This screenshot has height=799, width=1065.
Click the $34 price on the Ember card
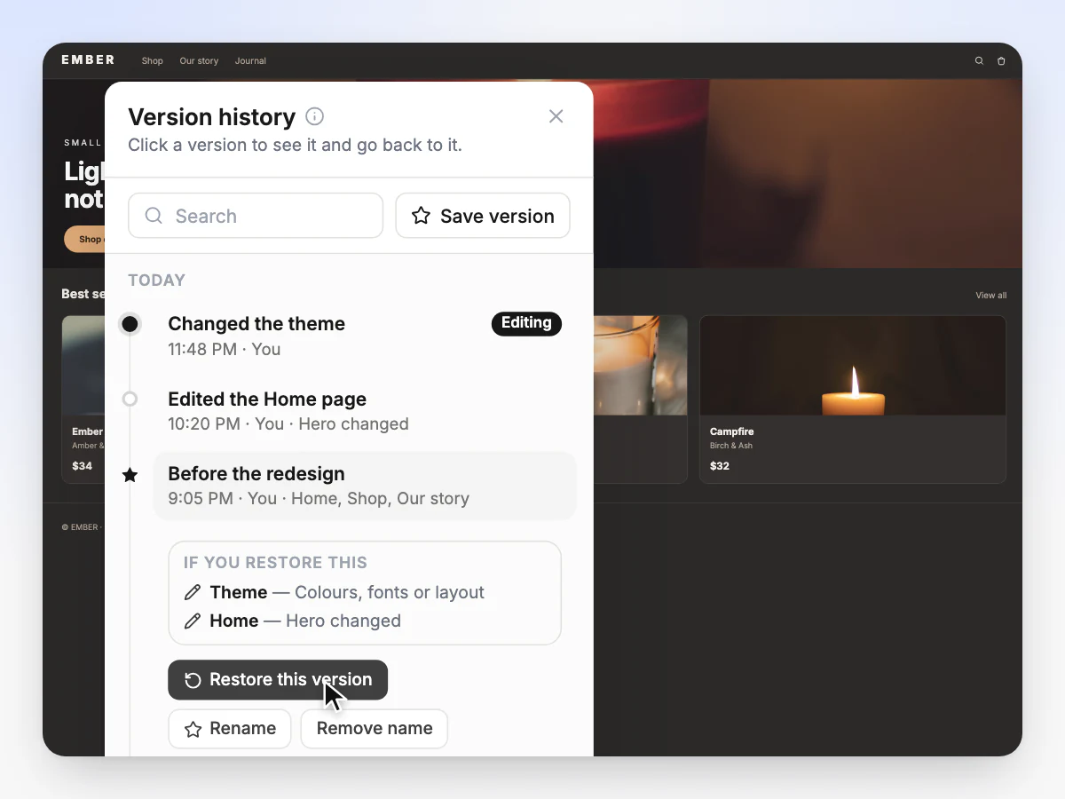point(83,466)
